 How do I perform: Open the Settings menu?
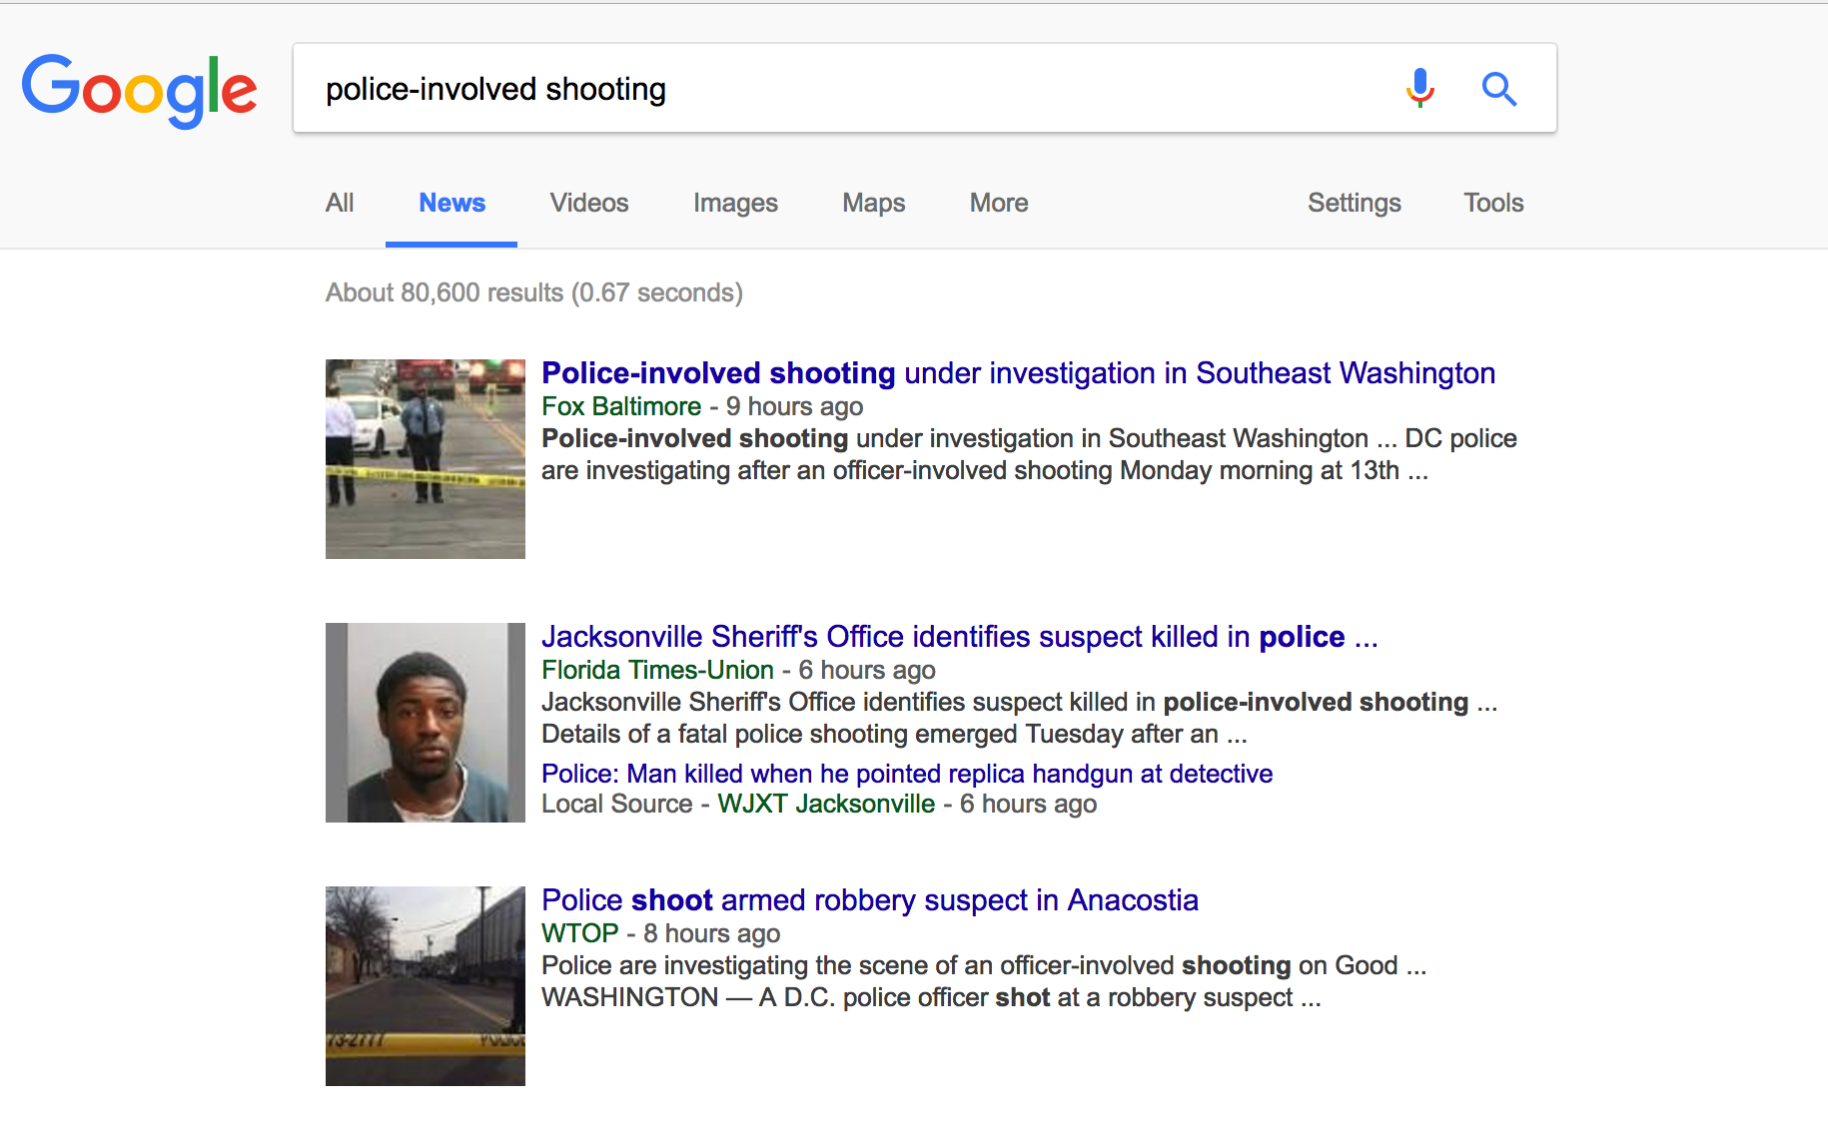(x=1355, y=203)
